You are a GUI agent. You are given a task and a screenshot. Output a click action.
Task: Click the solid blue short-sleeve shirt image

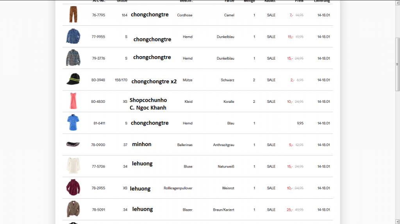click(x=73, y=123)
